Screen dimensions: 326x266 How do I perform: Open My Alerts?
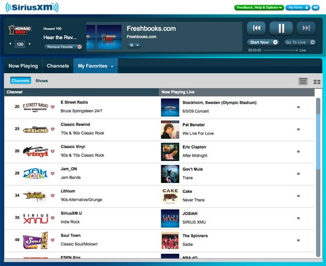pos(297,8)
